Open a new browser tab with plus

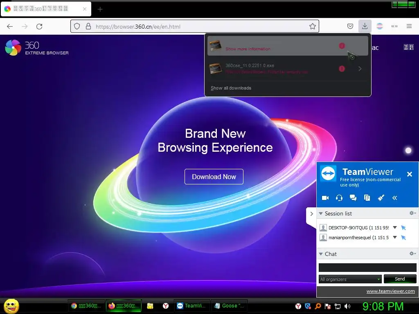pyautogui.click(x=100, y=9)
